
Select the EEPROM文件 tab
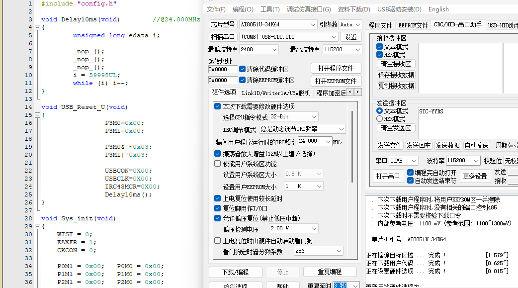click(x=413, y=25)
